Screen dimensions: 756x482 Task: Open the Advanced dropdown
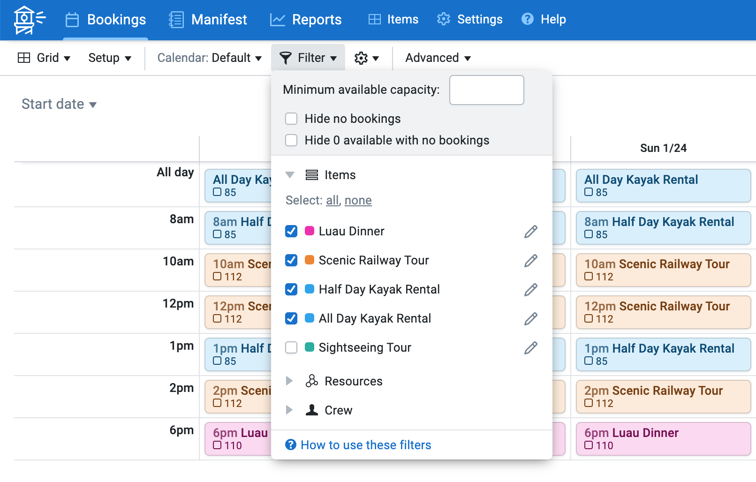[x=438, y=58]
